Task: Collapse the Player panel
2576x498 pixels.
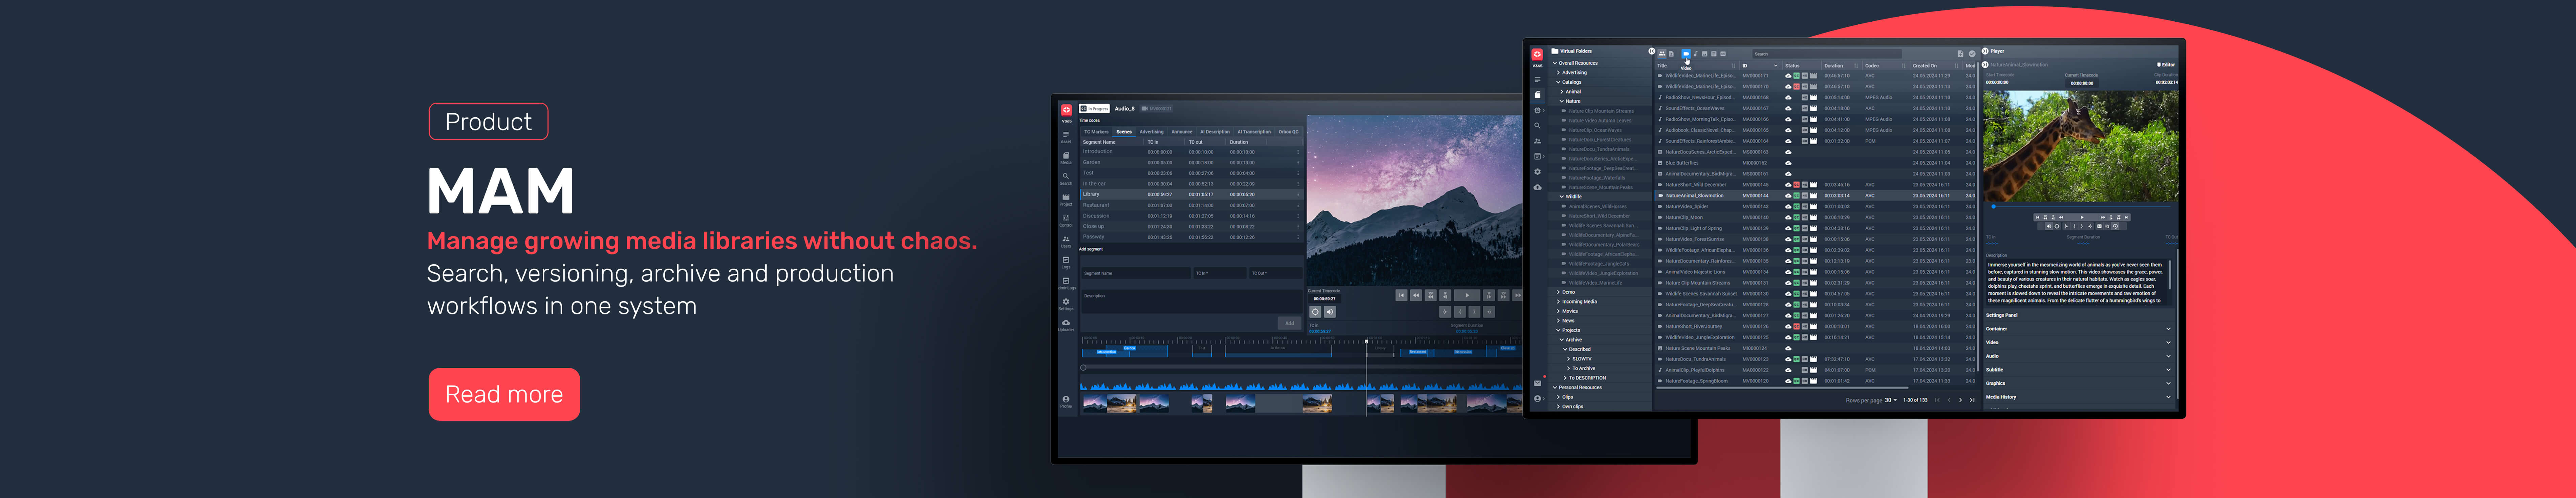Action: (1985, 51)
